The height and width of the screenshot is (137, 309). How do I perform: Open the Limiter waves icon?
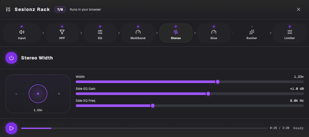coord(290,32)
